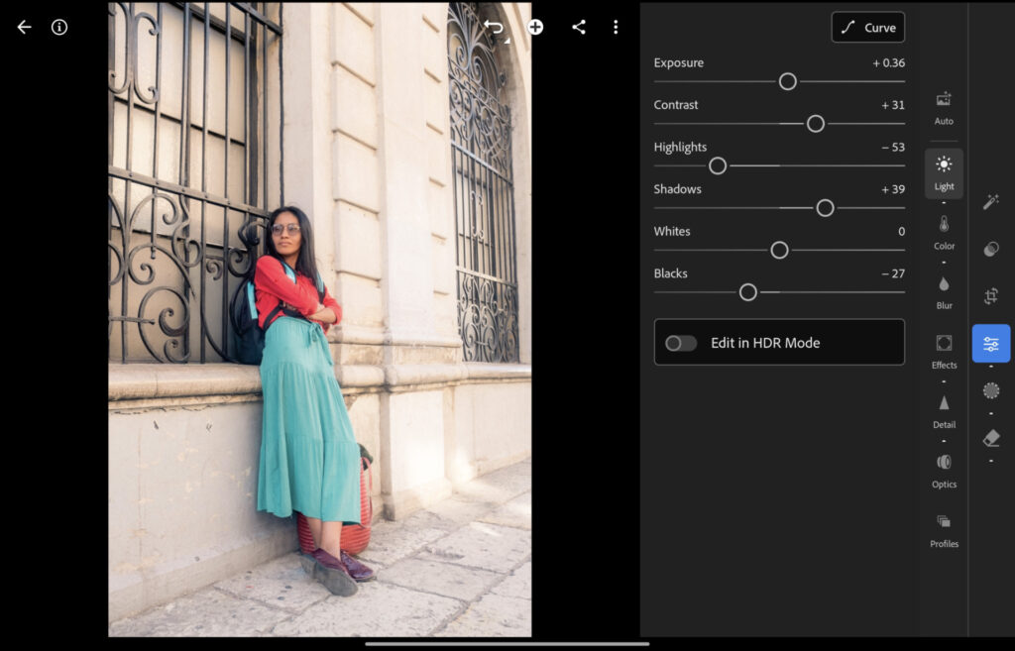Open the three-dot overflow menu
The width and height of the screenshot is (1015, 651).
pos(616,27)
